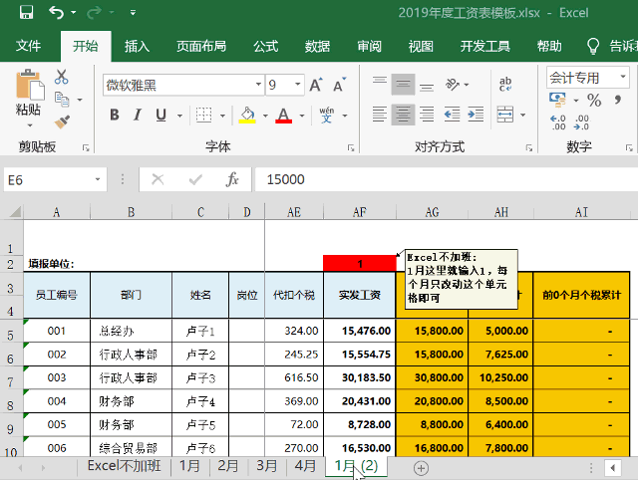The height and width of the screenshot is (480, 638).
Task: Click Accounting Number Format icon
Action: click(557, 100)
